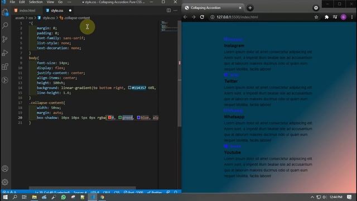Open the Extensions view in activity bar

pos(5,66)
